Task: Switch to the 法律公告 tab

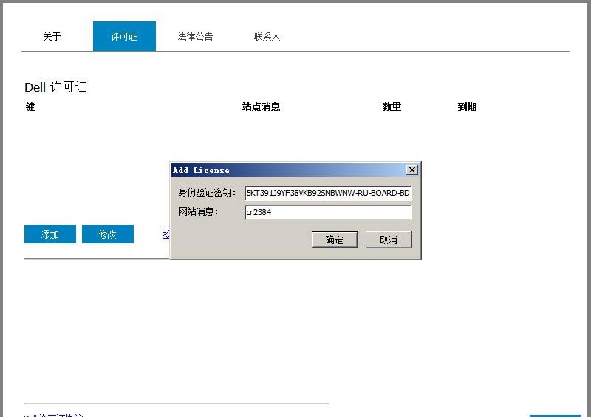Action: [195, 36]
